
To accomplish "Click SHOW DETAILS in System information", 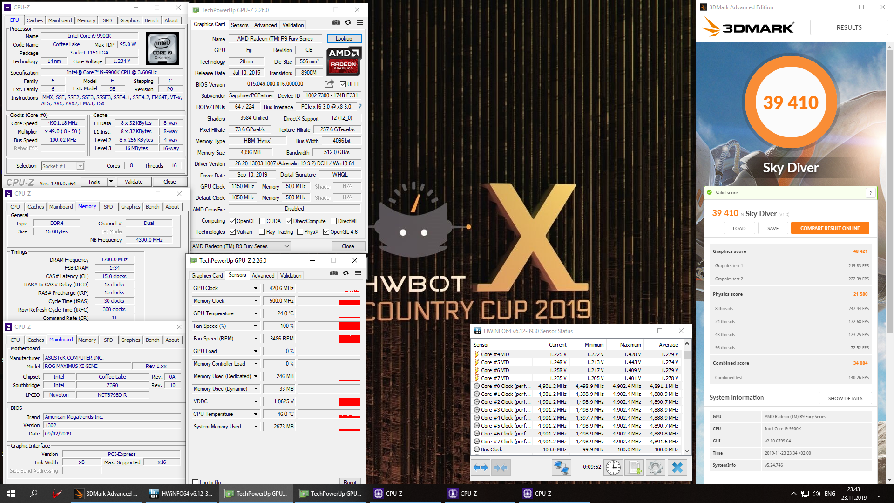I will coord(845,398).
